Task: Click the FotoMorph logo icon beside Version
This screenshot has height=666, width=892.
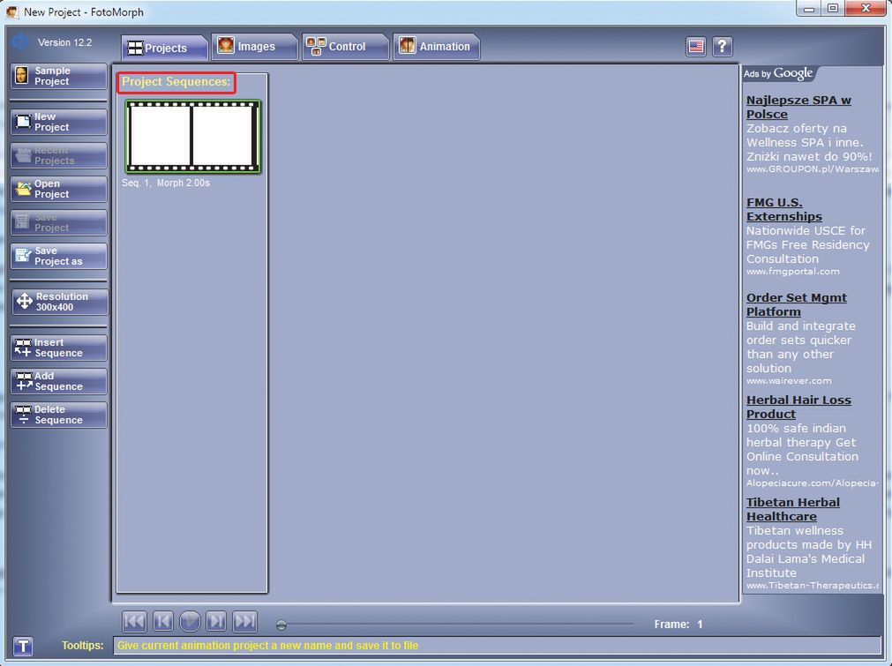Action: coord(20,41)
